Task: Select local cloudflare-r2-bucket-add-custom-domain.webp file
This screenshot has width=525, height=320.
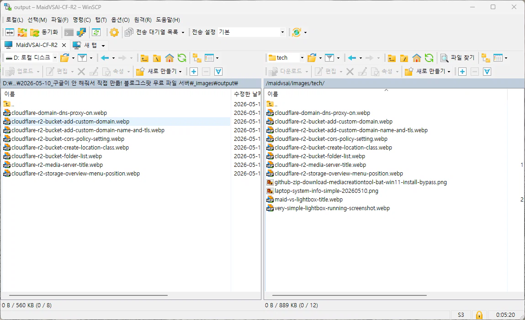Action: pyautogui.click(x=70, y=122)
